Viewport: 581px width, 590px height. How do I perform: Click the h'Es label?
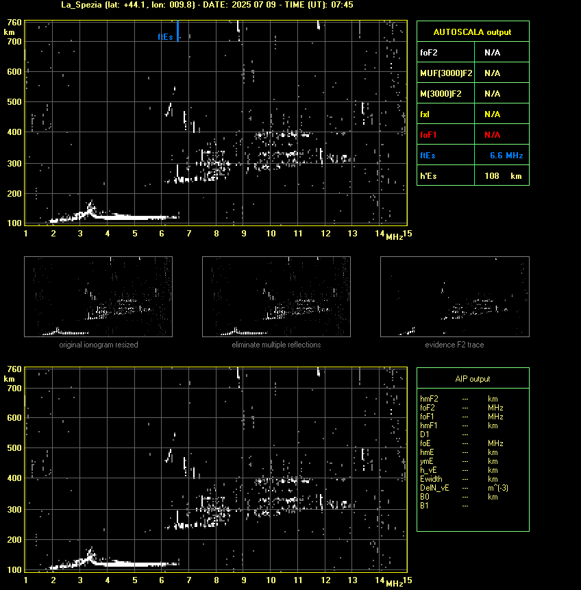click(428, 175)
